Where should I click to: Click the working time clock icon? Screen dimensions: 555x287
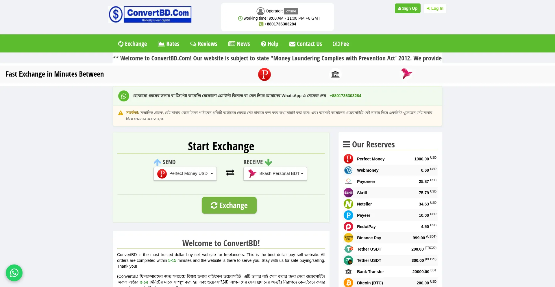[x=240, y=18]
